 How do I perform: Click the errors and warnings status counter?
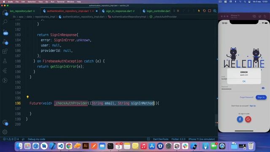pyautogui.click(x=11, y=139)
